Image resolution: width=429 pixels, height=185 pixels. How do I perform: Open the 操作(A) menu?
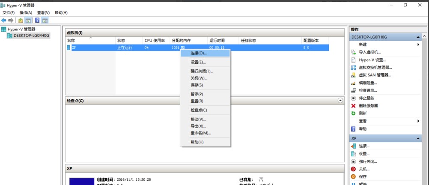pyautogui.click(x=26, y=12)
